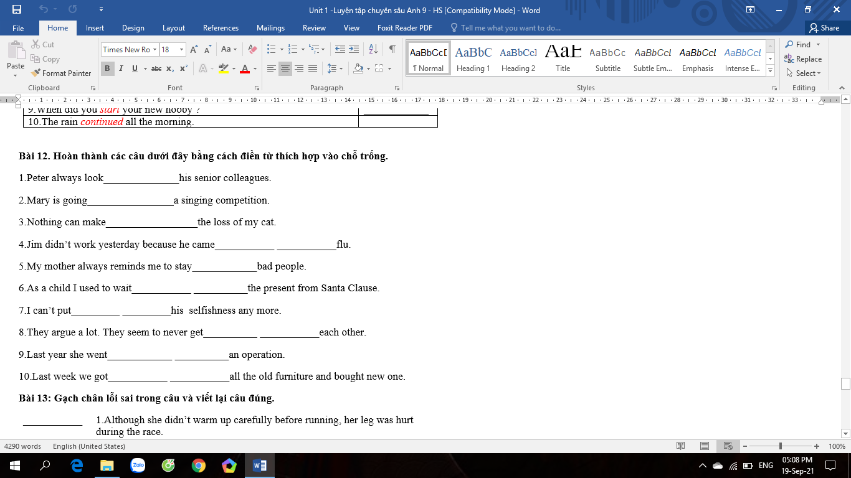This screenshot has width=851, height=478.
Task: Sort the selected paragraphs
Action: [x=373, y=50]
